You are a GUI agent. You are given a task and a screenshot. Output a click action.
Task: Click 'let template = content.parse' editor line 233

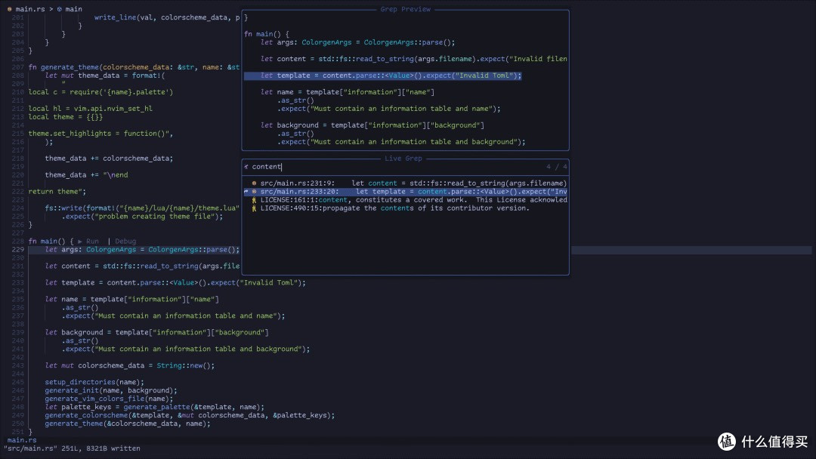(x=175, y=283)
